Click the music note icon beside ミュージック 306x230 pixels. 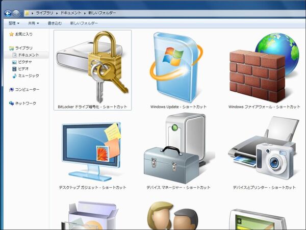tap(14, 75)
